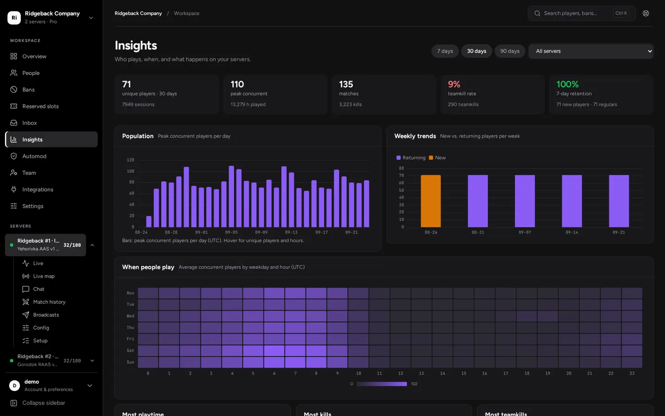Click the Collapse sidebar panel icon
Viewport: 665px width, 416px height.
(x=14, y=403)
